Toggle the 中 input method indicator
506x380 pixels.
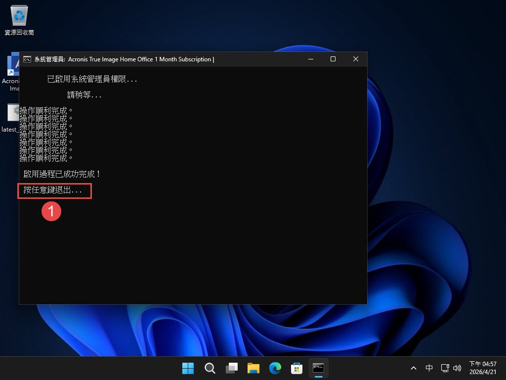(429, 368)
